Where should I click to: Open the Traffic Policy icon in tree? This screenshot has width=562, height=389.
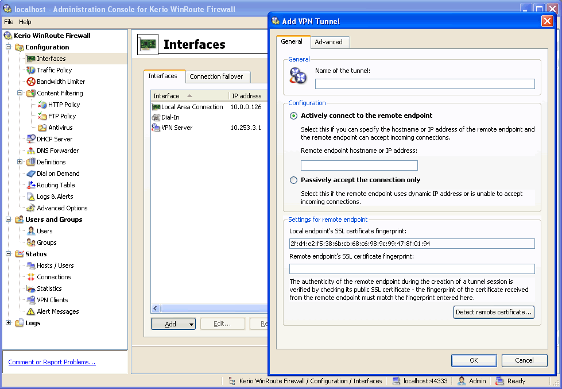[x=31, y=70]
